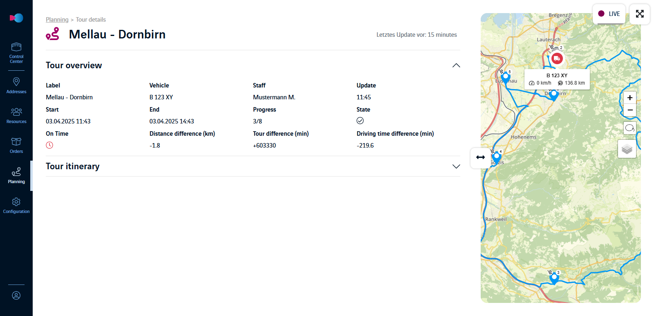Navigate back via Planning breadcrumb link
This screenshot has height=316, width=654.
coord(57,20)
